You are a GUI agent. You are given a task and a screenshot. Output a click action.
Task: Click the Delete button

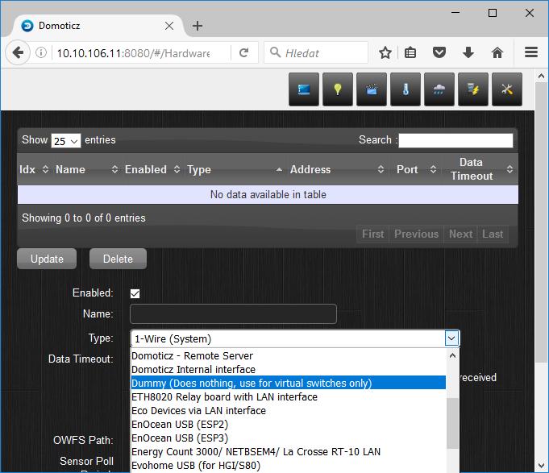point(118,259)
